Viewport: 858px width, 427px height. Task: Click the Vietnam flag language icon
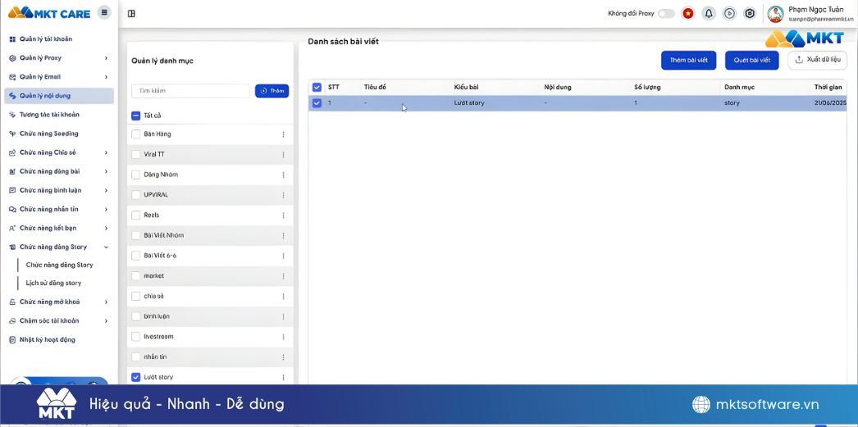[687, 13]
